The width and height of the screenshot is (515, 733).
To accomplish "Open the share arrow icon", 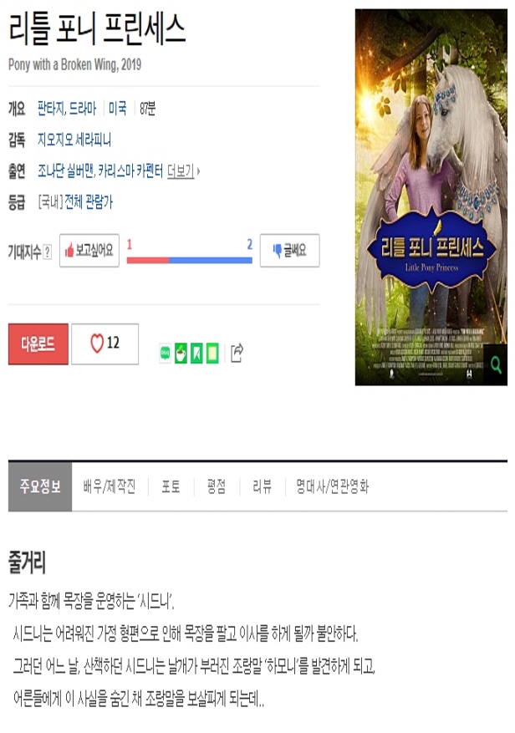I will point(237,353).
